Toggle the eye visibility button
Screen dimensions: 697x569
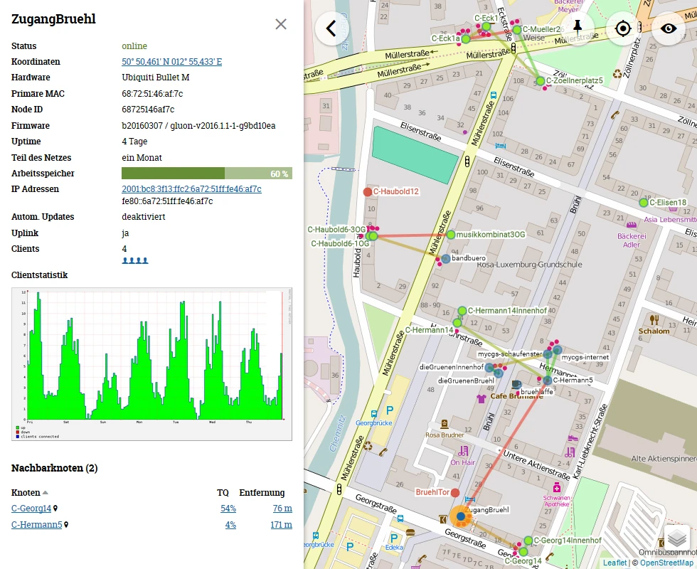pyautogui.click(x=668, y=28)
